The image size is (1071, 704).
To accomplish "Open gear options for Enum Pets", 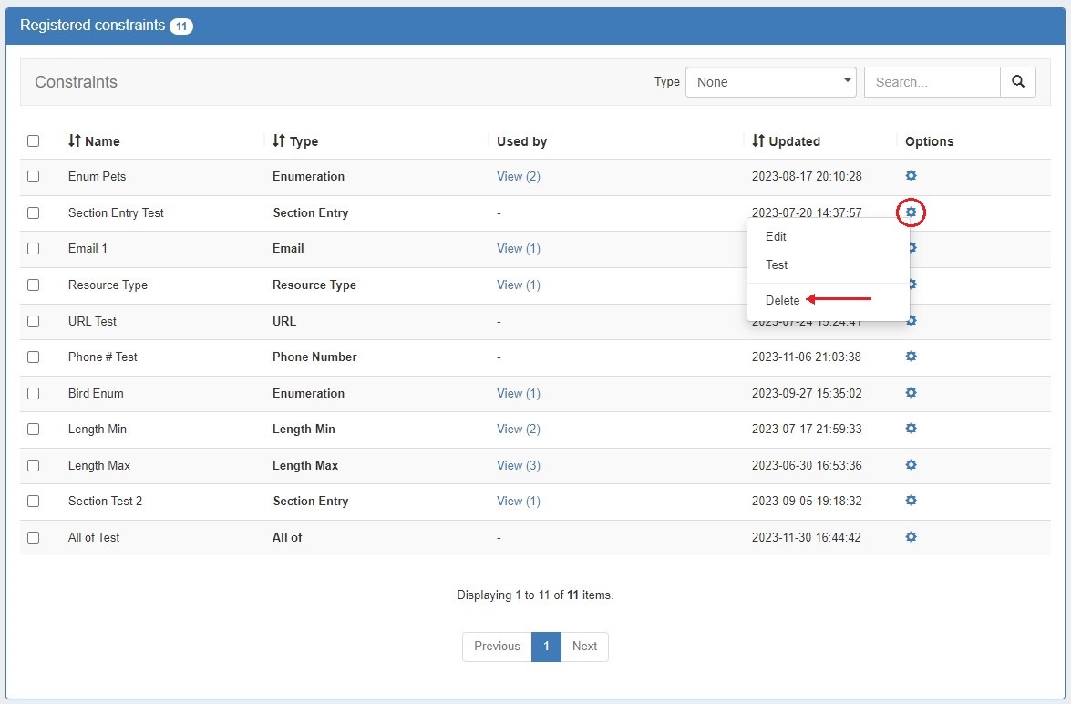I will point(911,176).
